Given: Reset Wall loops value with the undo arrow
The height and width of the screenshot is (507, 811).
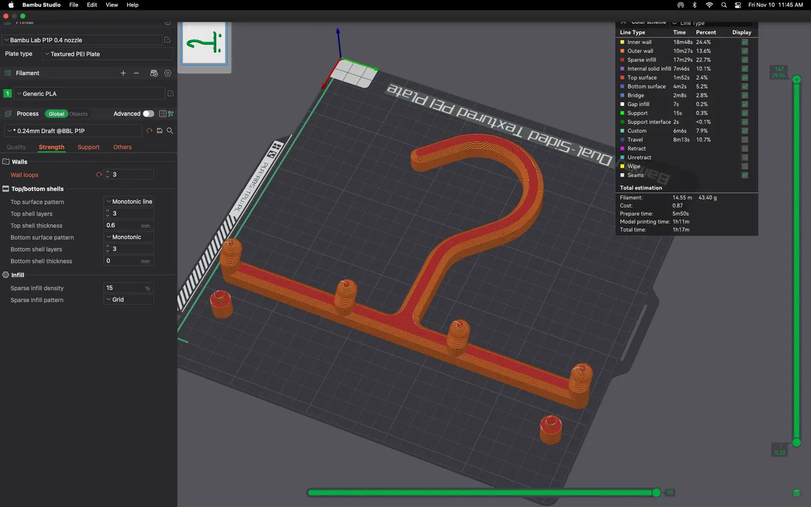Looking at the screenshot, I should [x=99, y=174].
